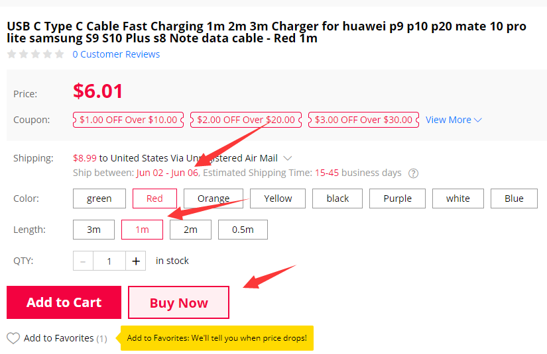The image size is (547, 354).
Task: Select the 2m length option
Action: 190,230
